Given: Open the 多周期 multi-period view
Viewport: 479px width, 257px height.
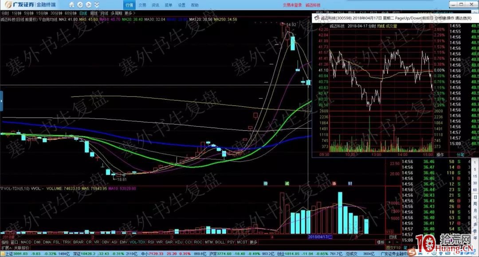Looking at the screenshot, I should 116,13.
